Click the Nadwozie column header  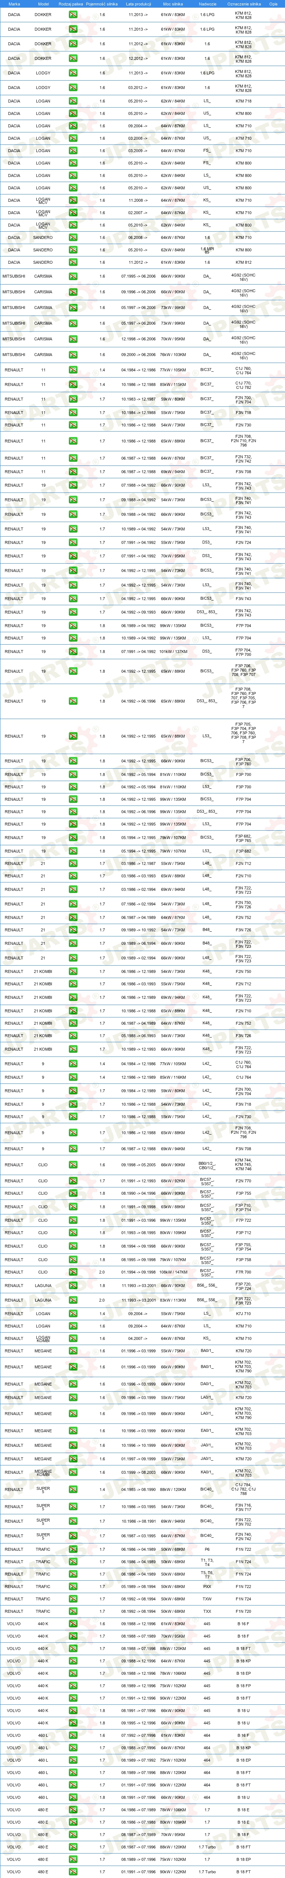click(207, 4)
